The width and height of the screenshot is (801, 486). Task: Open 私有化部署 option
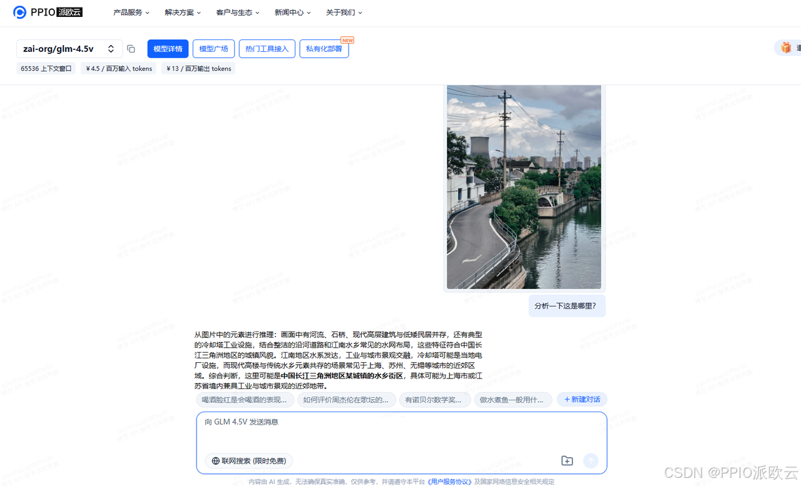324,49
